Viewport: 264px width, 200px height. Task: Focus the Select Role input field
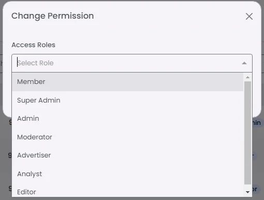(x=128, y=63)
